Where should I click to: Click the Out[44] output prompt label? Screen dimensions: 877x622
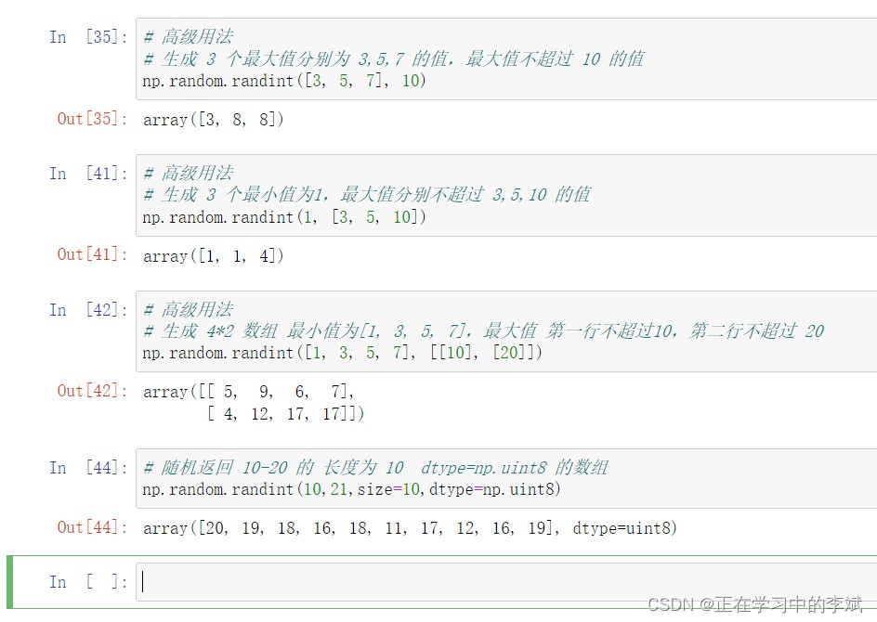(x=92, y=527)
